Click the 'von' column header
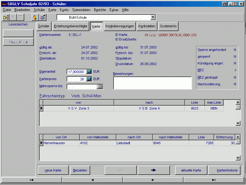Image resolution: width=246 pixels, height=185 pixels. click(79, 102)
